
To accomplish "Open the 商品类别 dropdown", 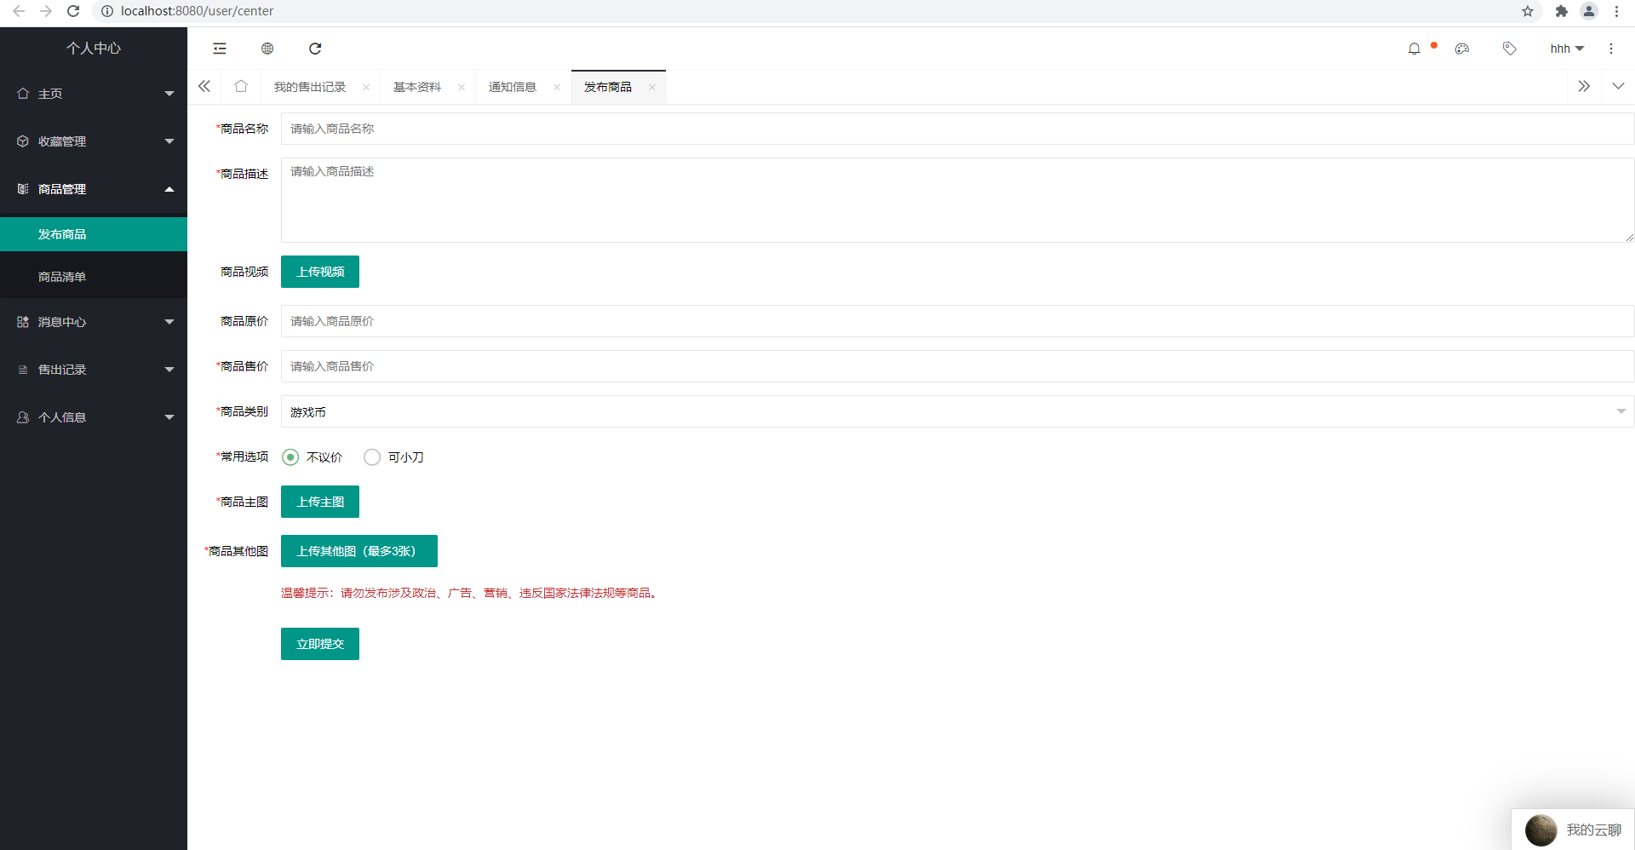I will click(x=956, y=411).
